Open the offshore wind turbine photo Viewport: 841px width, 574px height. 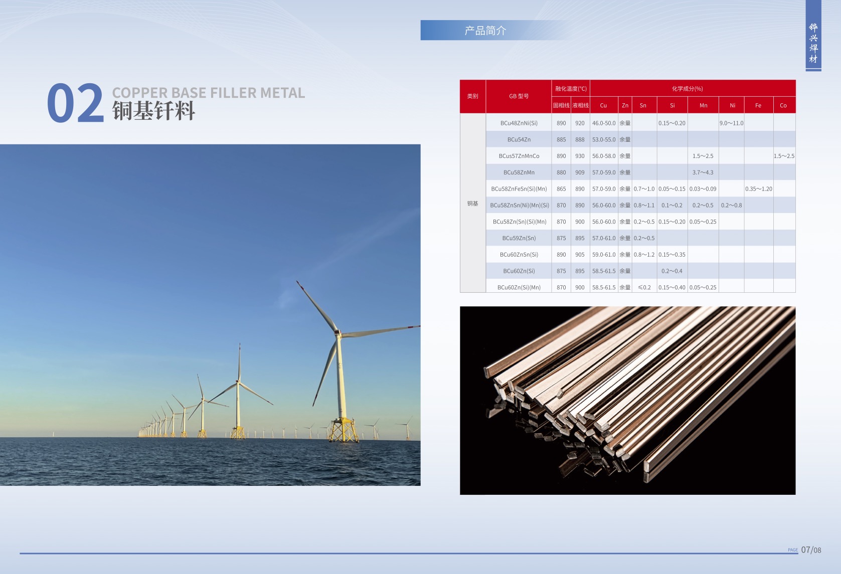click(x=210, y=315)
